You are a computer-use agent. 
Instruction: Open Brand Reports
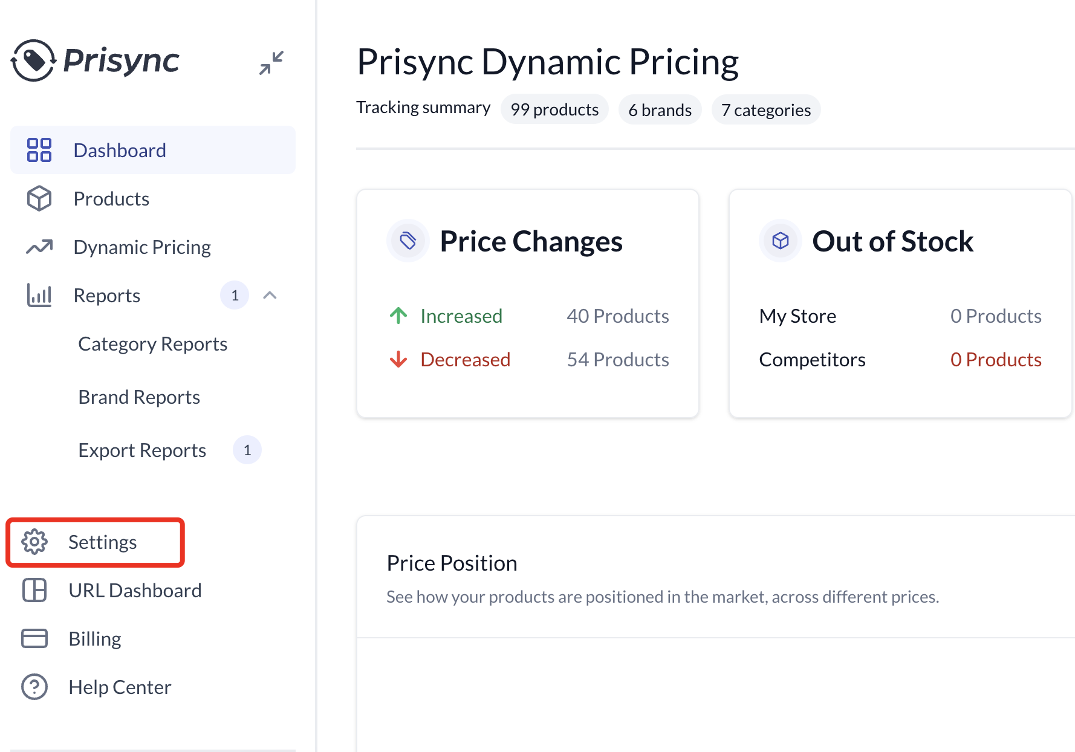click(x=139, y=397)
